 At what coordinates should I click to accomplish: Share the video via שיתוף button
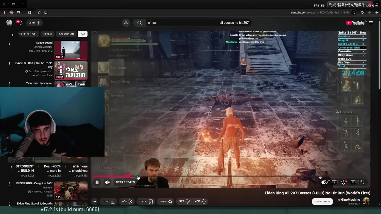tap(166, 202)
